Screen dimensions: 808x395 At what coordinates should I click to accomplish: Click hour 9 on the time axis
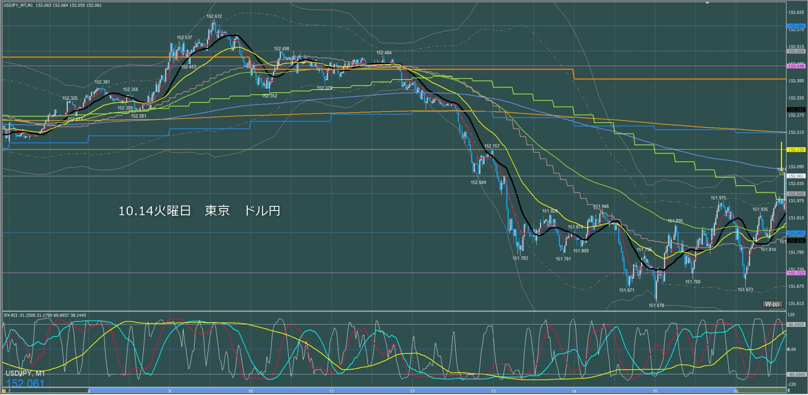tap(170, 391)
